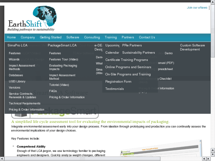Viewport: 215px width, 161px height.
Task: Click the horizontal scrollbar thumb
Action: pyautogui.click(x=82, y=159)
